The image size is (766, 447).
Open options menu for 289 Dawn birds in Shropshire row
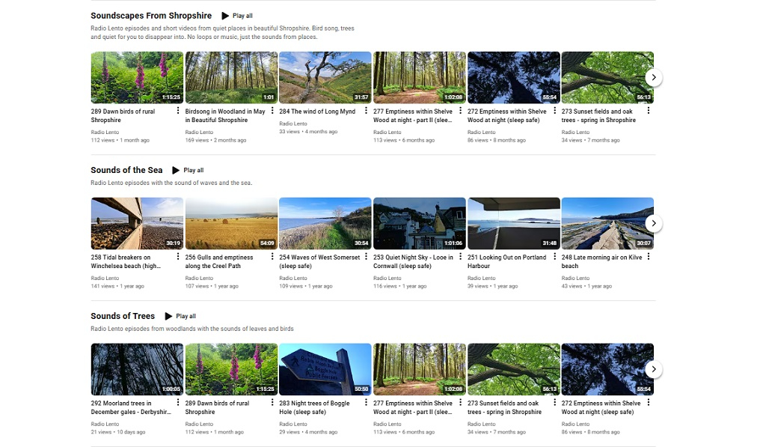click(x=178, y=111)
